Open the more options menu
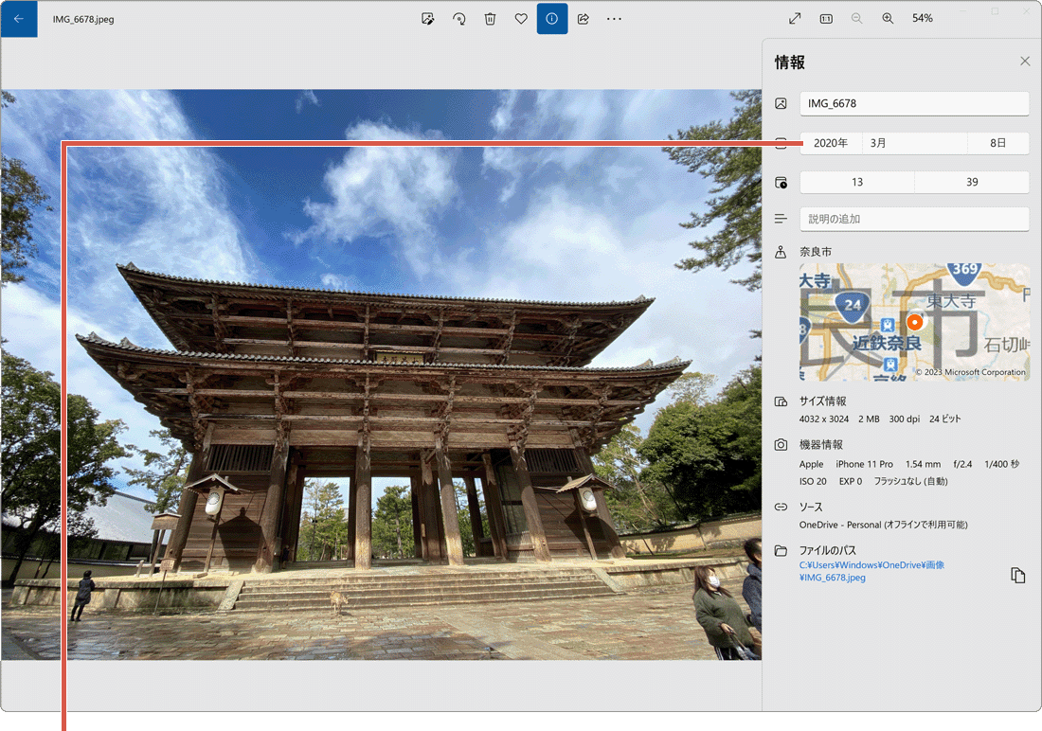The image size is (1042, 731). [x=614, y=18]
